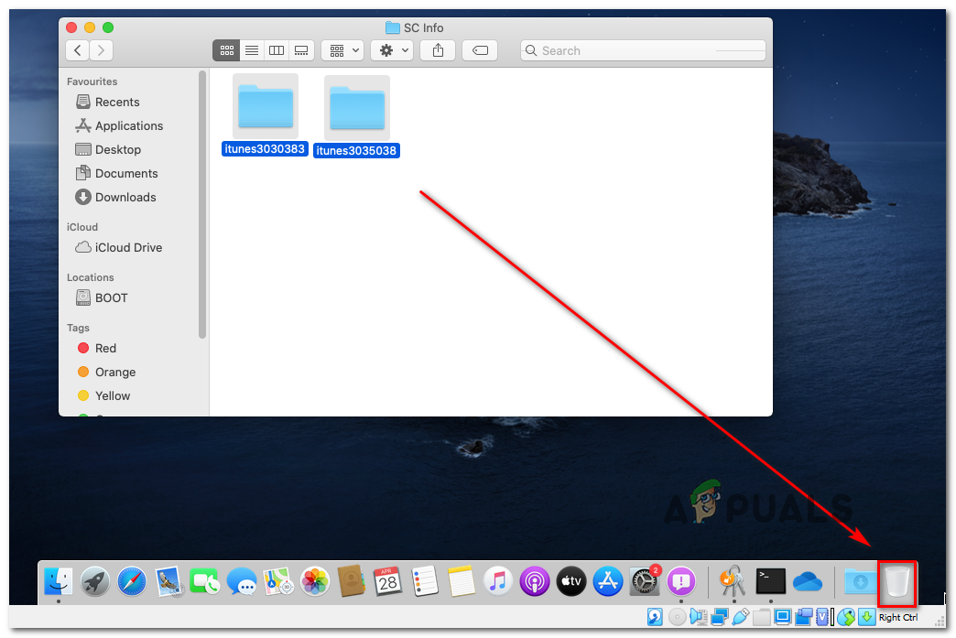Image resolution: width=956 pixels, height=638 pixels.
Task: Open Feedback Assistant from the Dock
Action: click(681, 581)
